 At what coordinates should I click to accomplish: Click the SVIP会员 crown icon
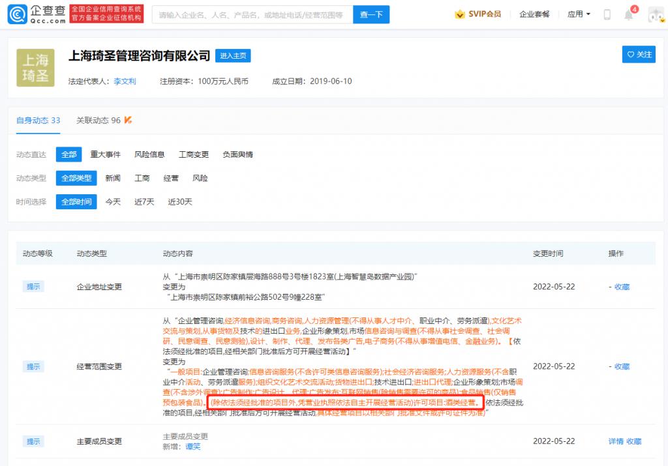(x=460, y=14)
